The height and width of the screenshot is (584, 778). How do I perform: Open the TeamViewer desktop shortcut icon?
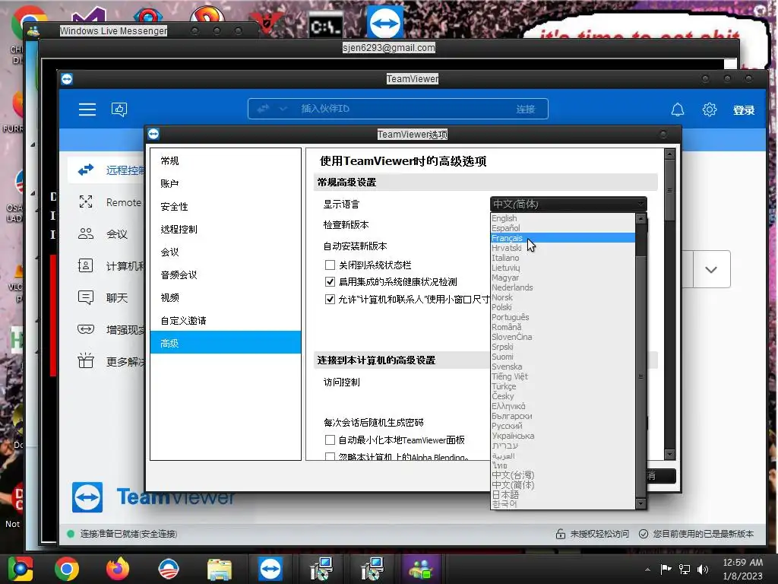(384, 22)
